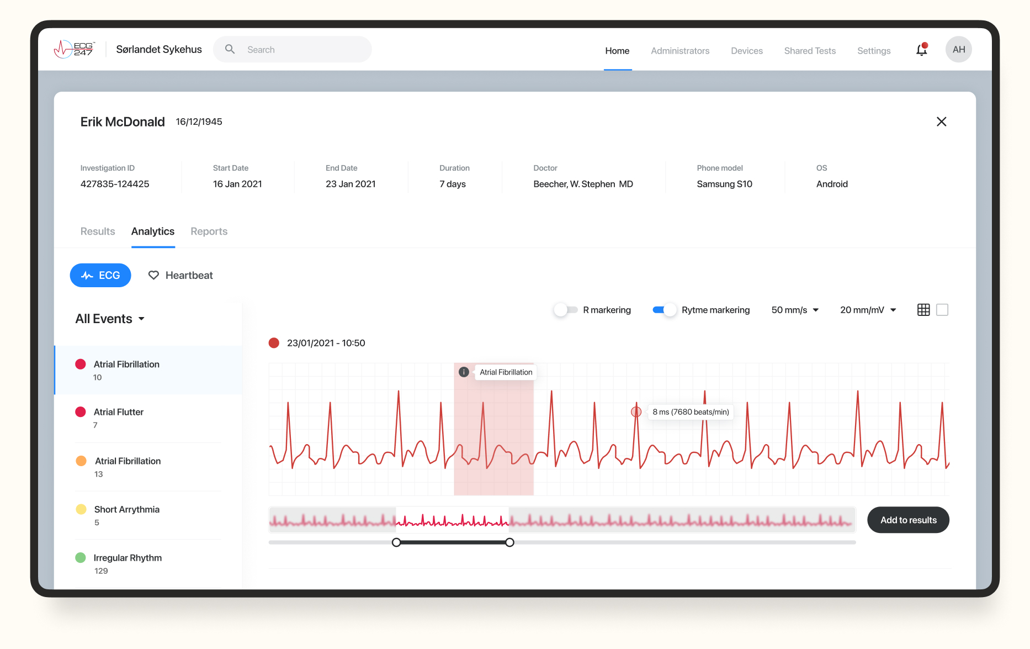Change the speed from 50 mm/s
Viewport: 1030px width, 649px height.
794,310
